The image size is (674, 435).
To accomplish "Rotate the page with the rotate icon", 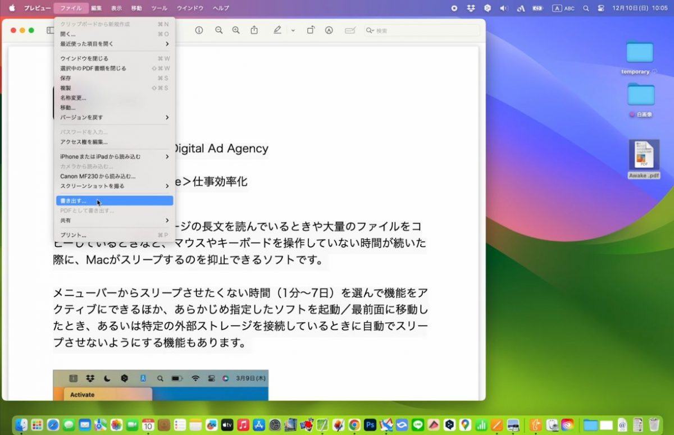I will click(x=310, y=30).
